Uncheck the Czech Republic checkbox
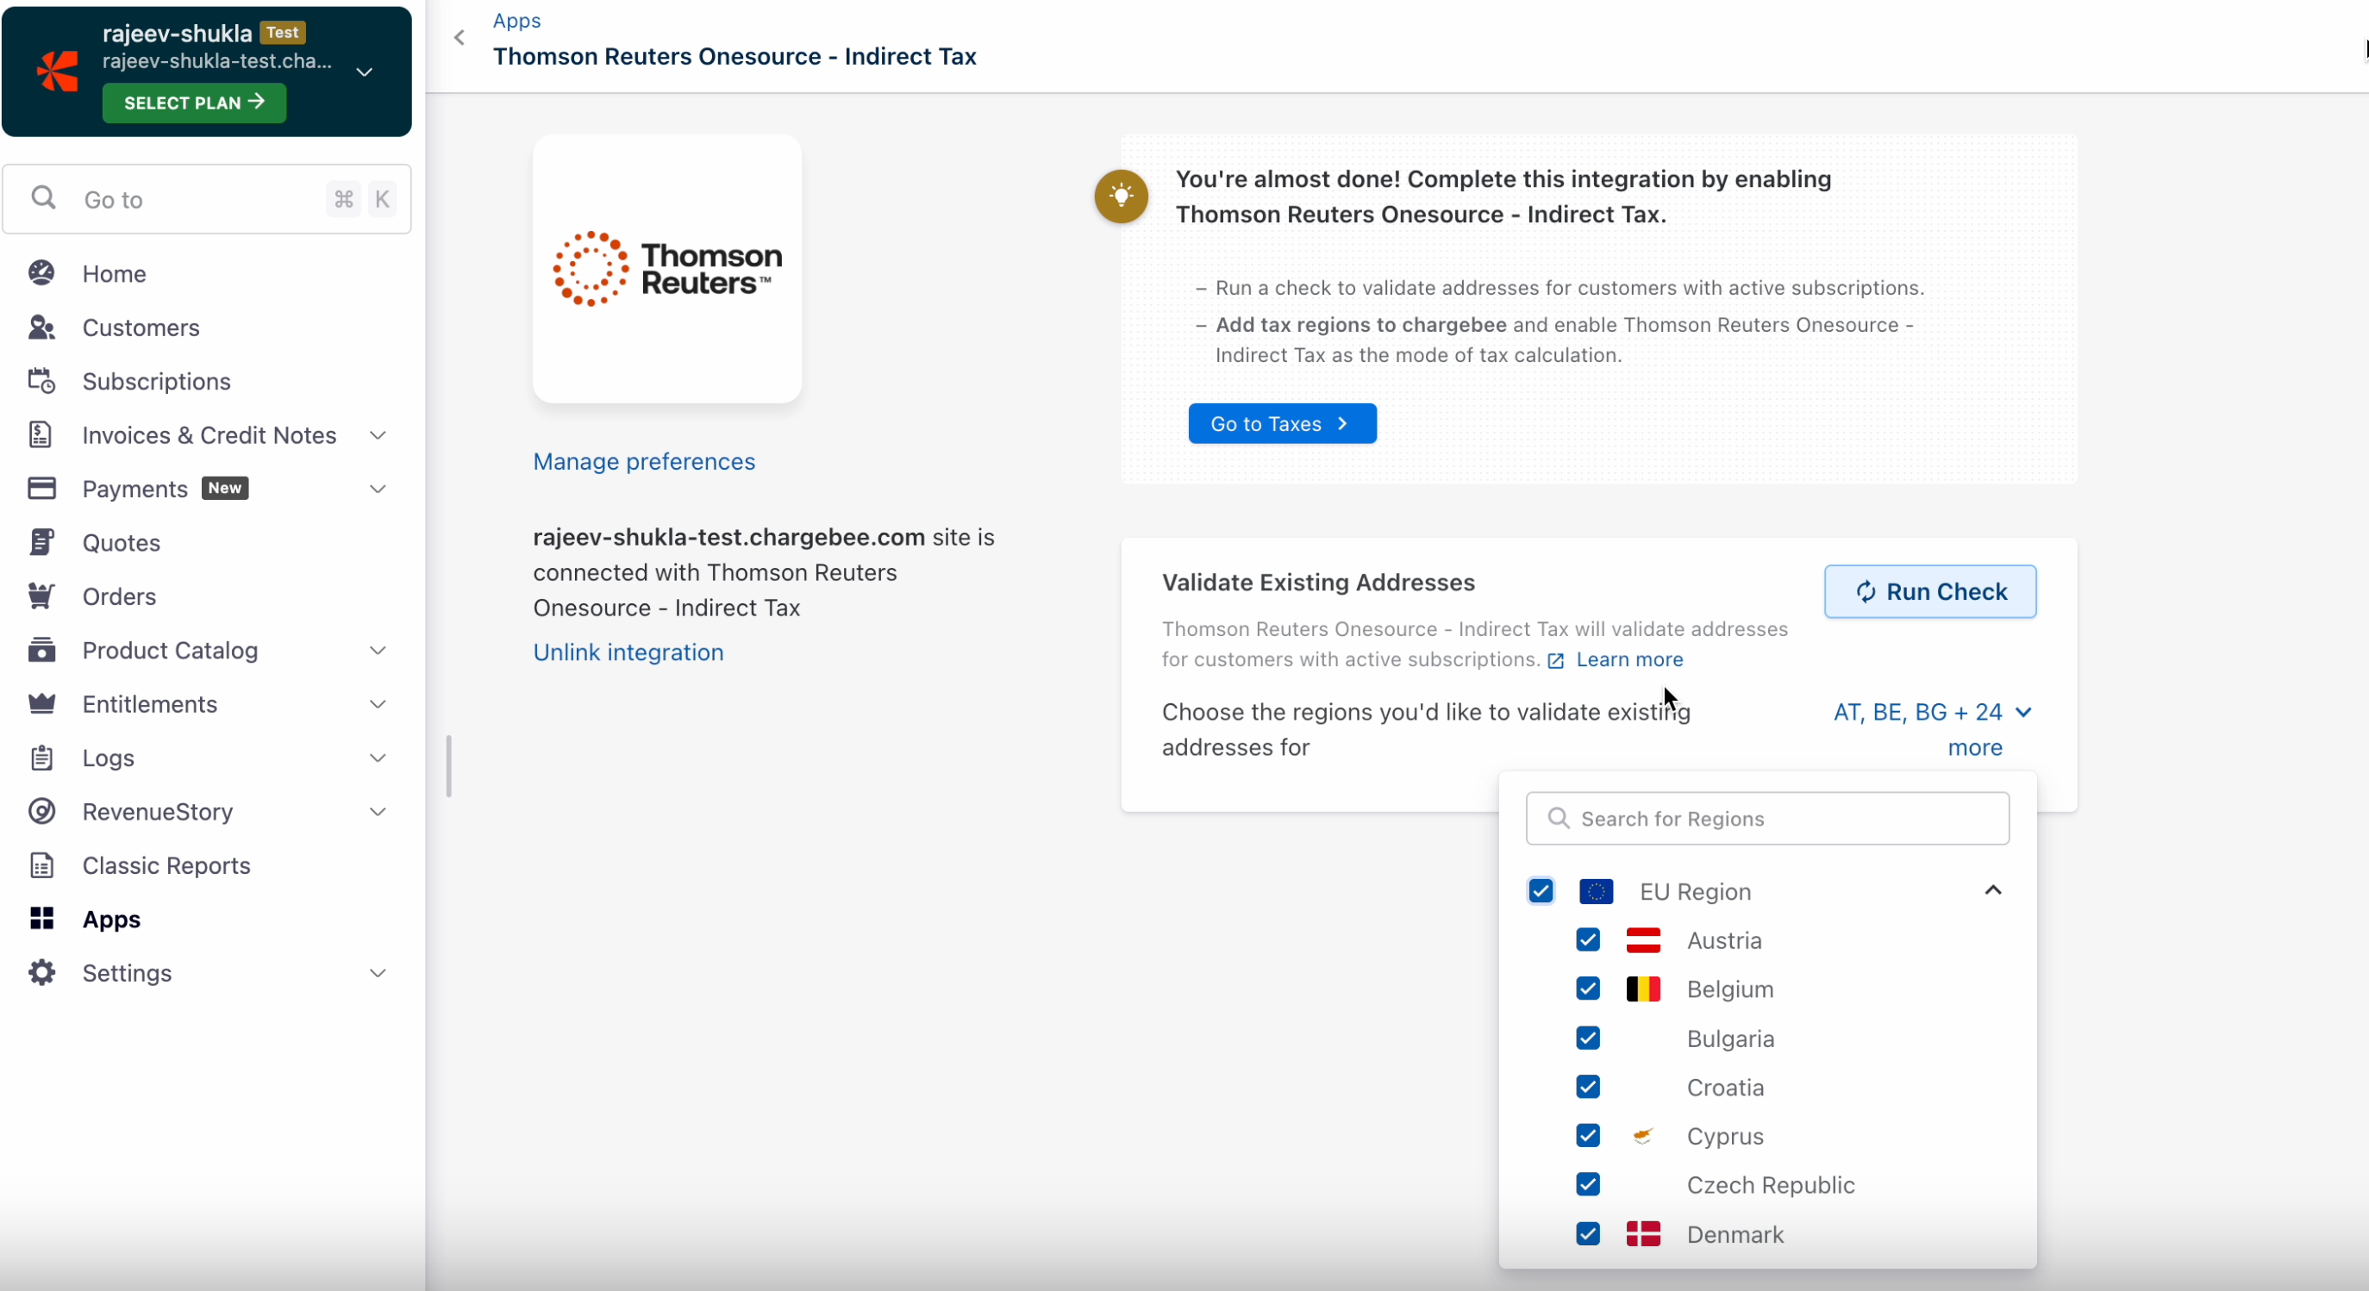Image resolution: width=2369 pixels, height=1291 pixels. click(x=1588, y=1184)
